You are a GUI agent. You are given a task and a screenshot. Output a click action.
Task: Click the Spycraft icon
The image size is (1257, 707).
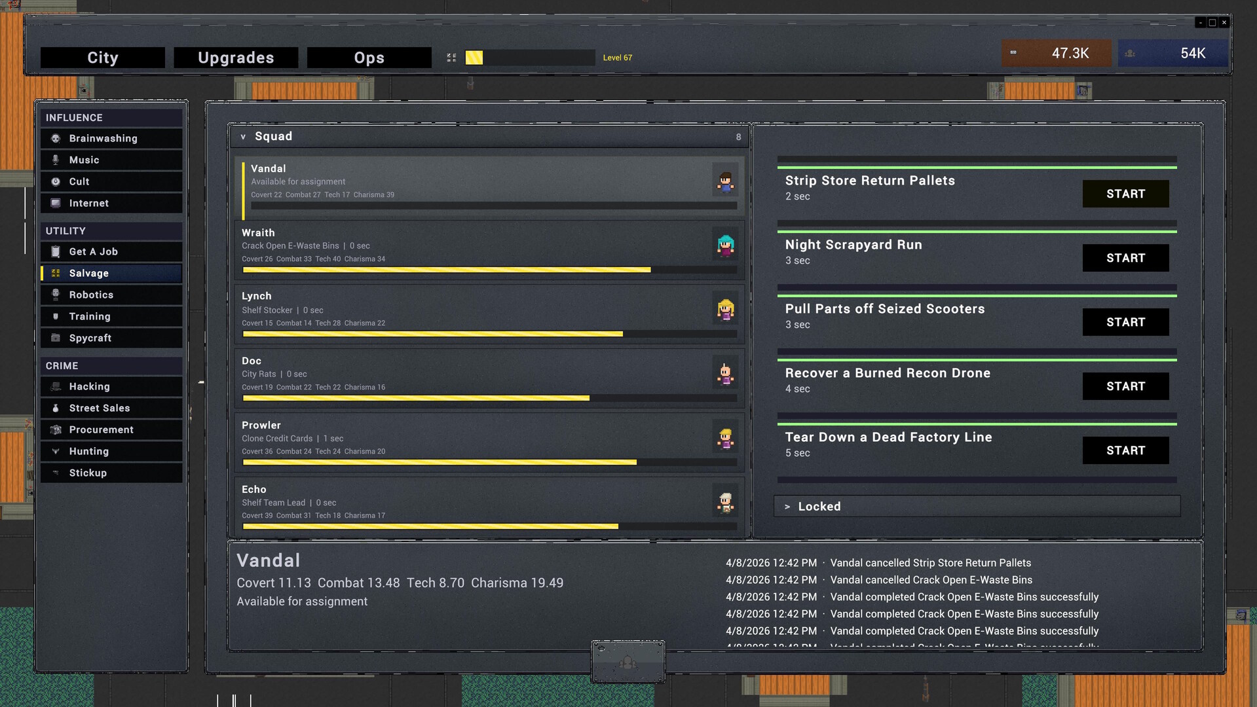coord(56,338)
